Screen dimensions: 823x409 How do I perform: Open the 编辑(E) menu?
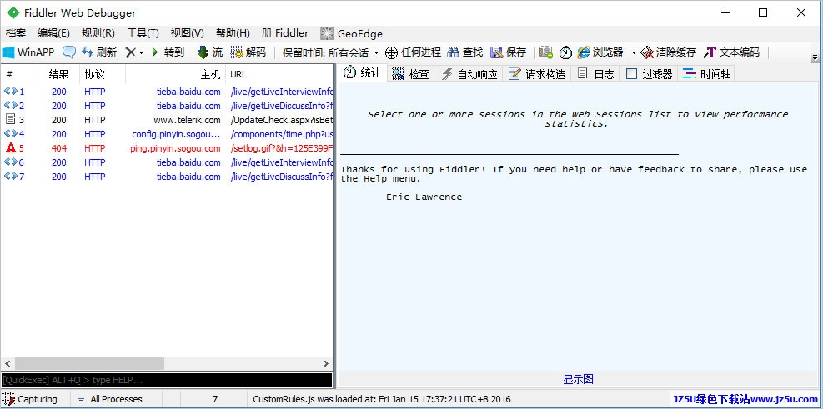[53, 33]
